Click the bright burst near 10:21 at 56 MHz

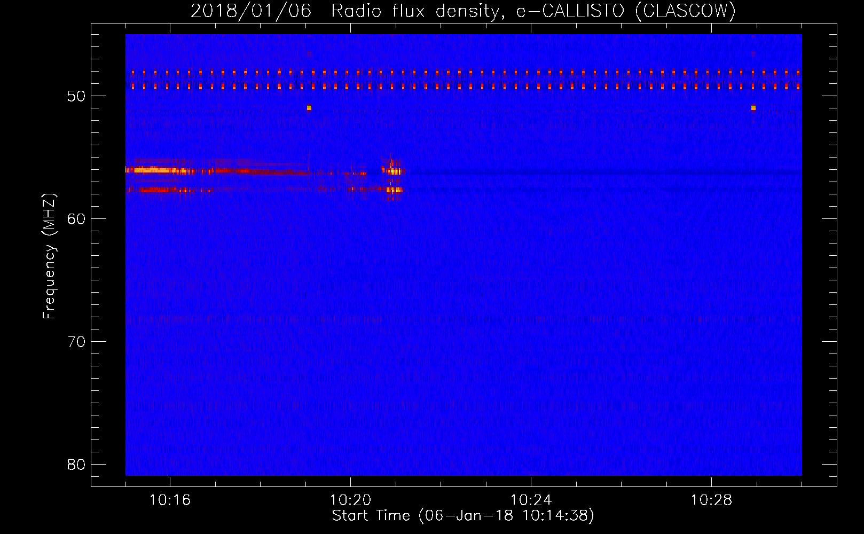(394, 171)
